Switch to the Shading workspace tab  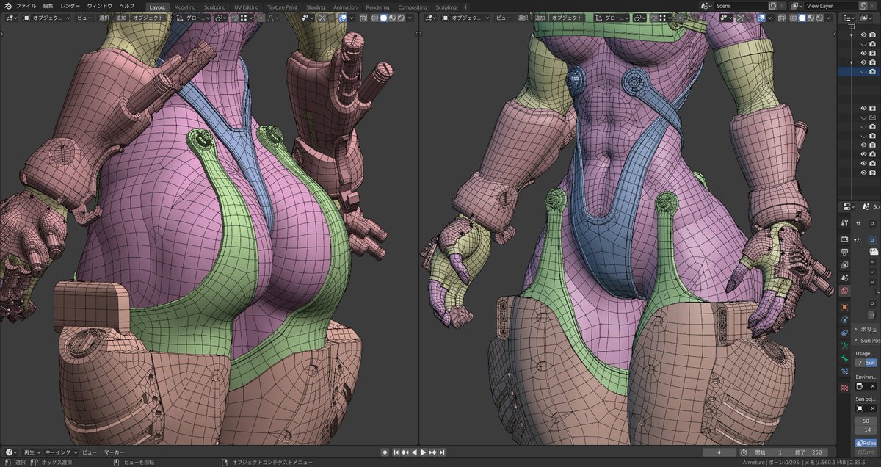[315, 7]
